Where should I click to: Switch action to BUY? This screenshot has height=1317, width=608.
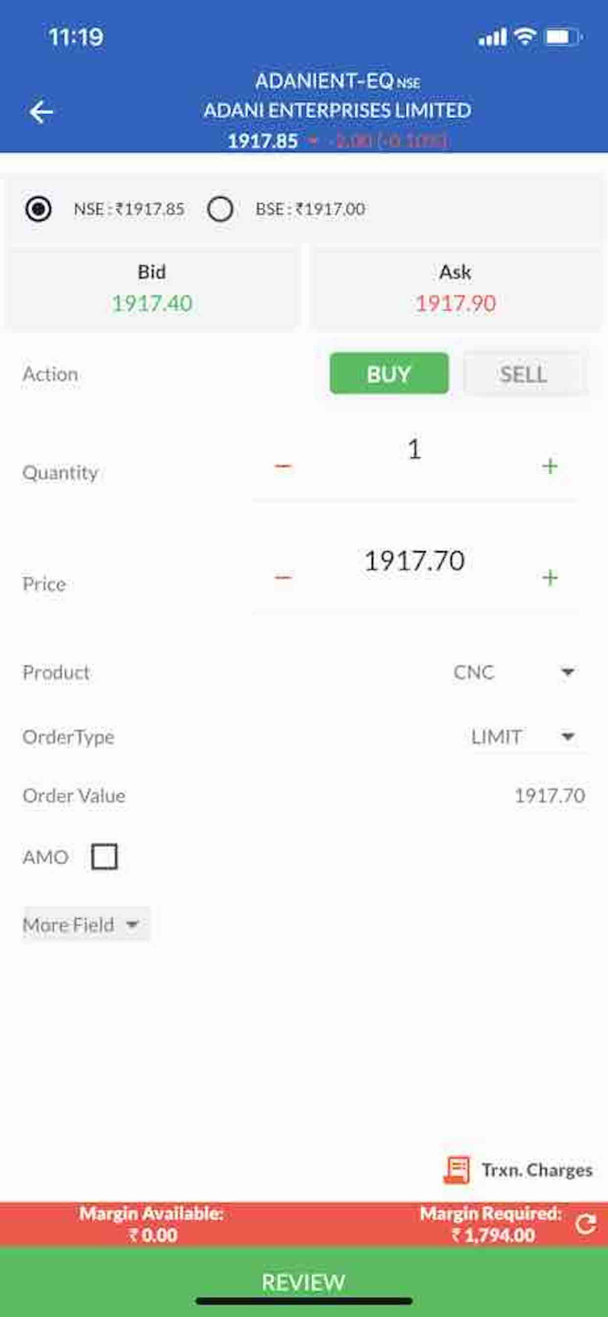click(x=389, y=373)
